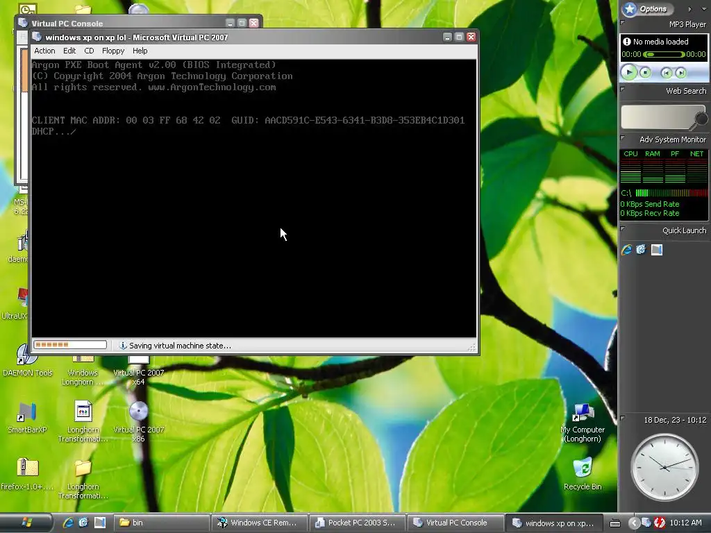This screenshot has width=711, height=533.
Task: Switch to Pocket PC 2003 S... taskbar button
Action: [x=358, y=523]
